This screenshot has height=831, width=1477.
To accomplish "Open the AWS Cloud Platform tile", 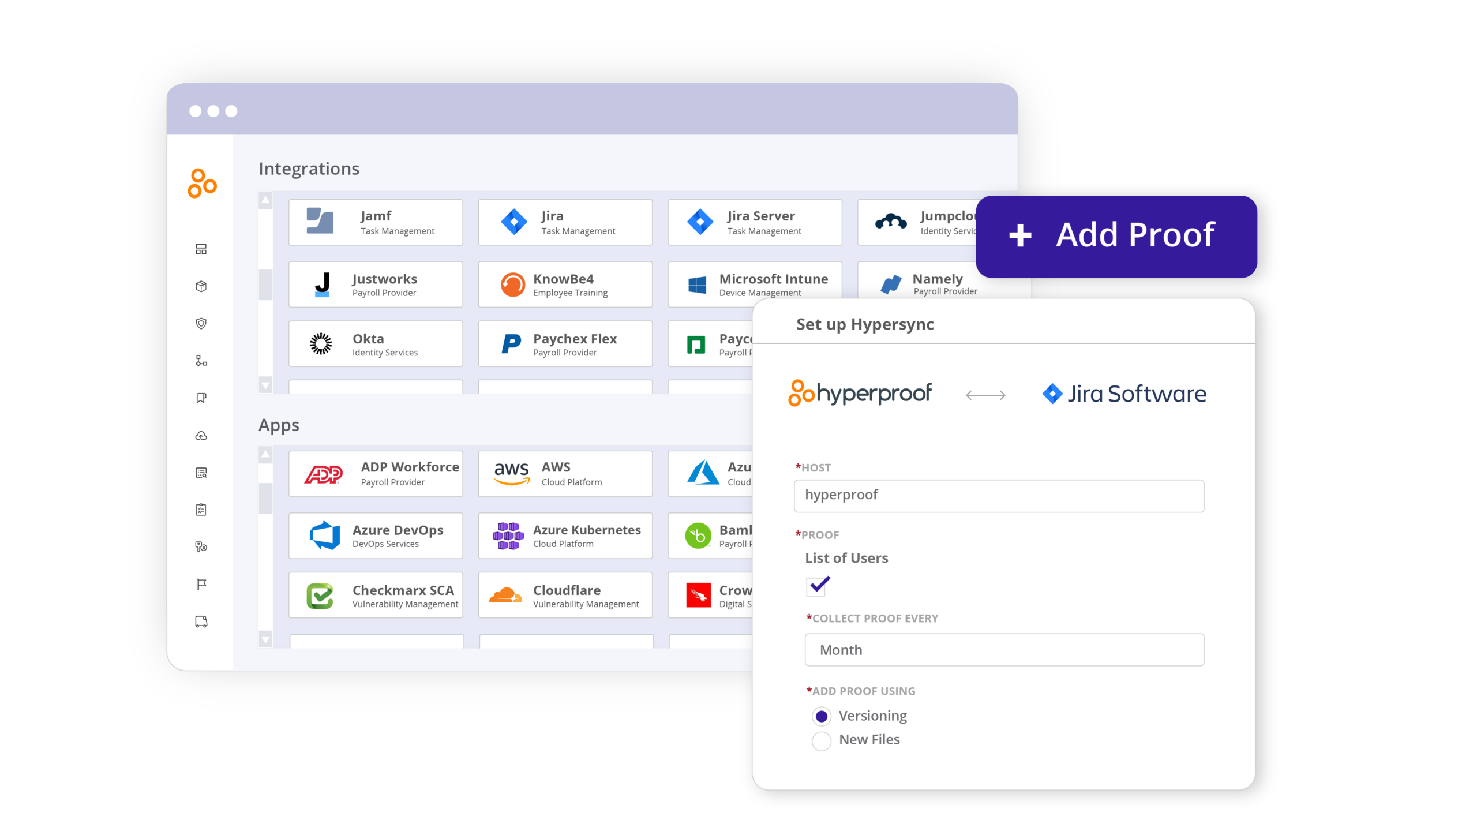I will coord(565,474).
